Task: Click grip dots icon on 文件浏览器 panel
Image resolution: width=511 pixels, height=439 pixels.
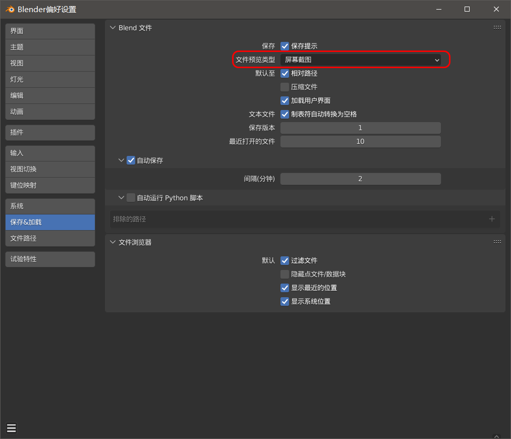Action: pos(497,242)
